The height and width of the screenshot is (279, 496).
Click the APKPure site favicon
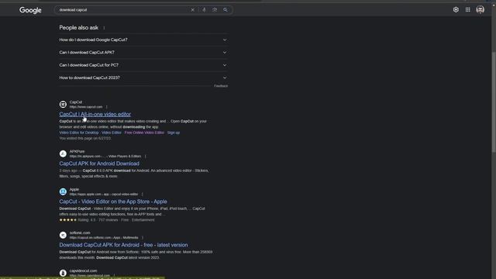click(63, 153)
